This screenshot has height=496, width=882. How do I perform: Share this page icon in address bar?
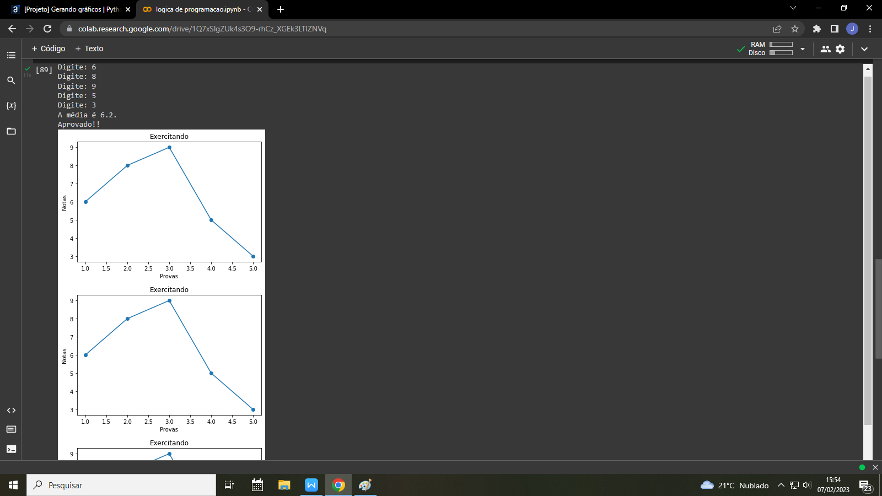(777, 29)
